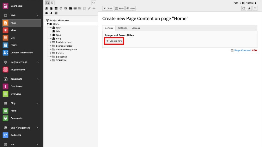The image size is (262, 147).
Task: Open record in new window icon
Action: (x=244, y=8)
